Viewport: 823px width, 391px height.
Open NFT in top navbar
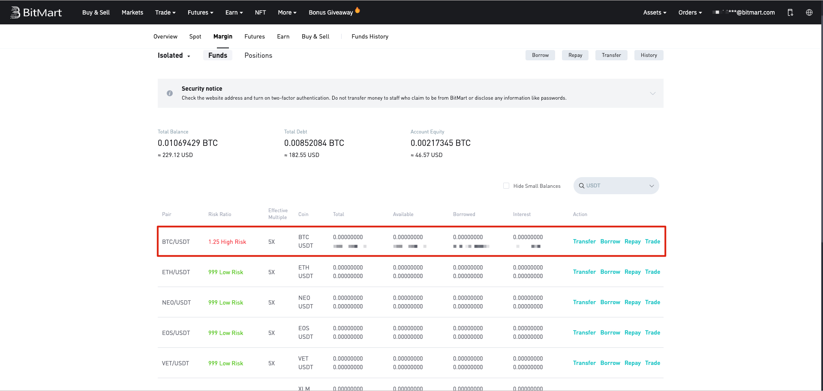pos(260,12)
